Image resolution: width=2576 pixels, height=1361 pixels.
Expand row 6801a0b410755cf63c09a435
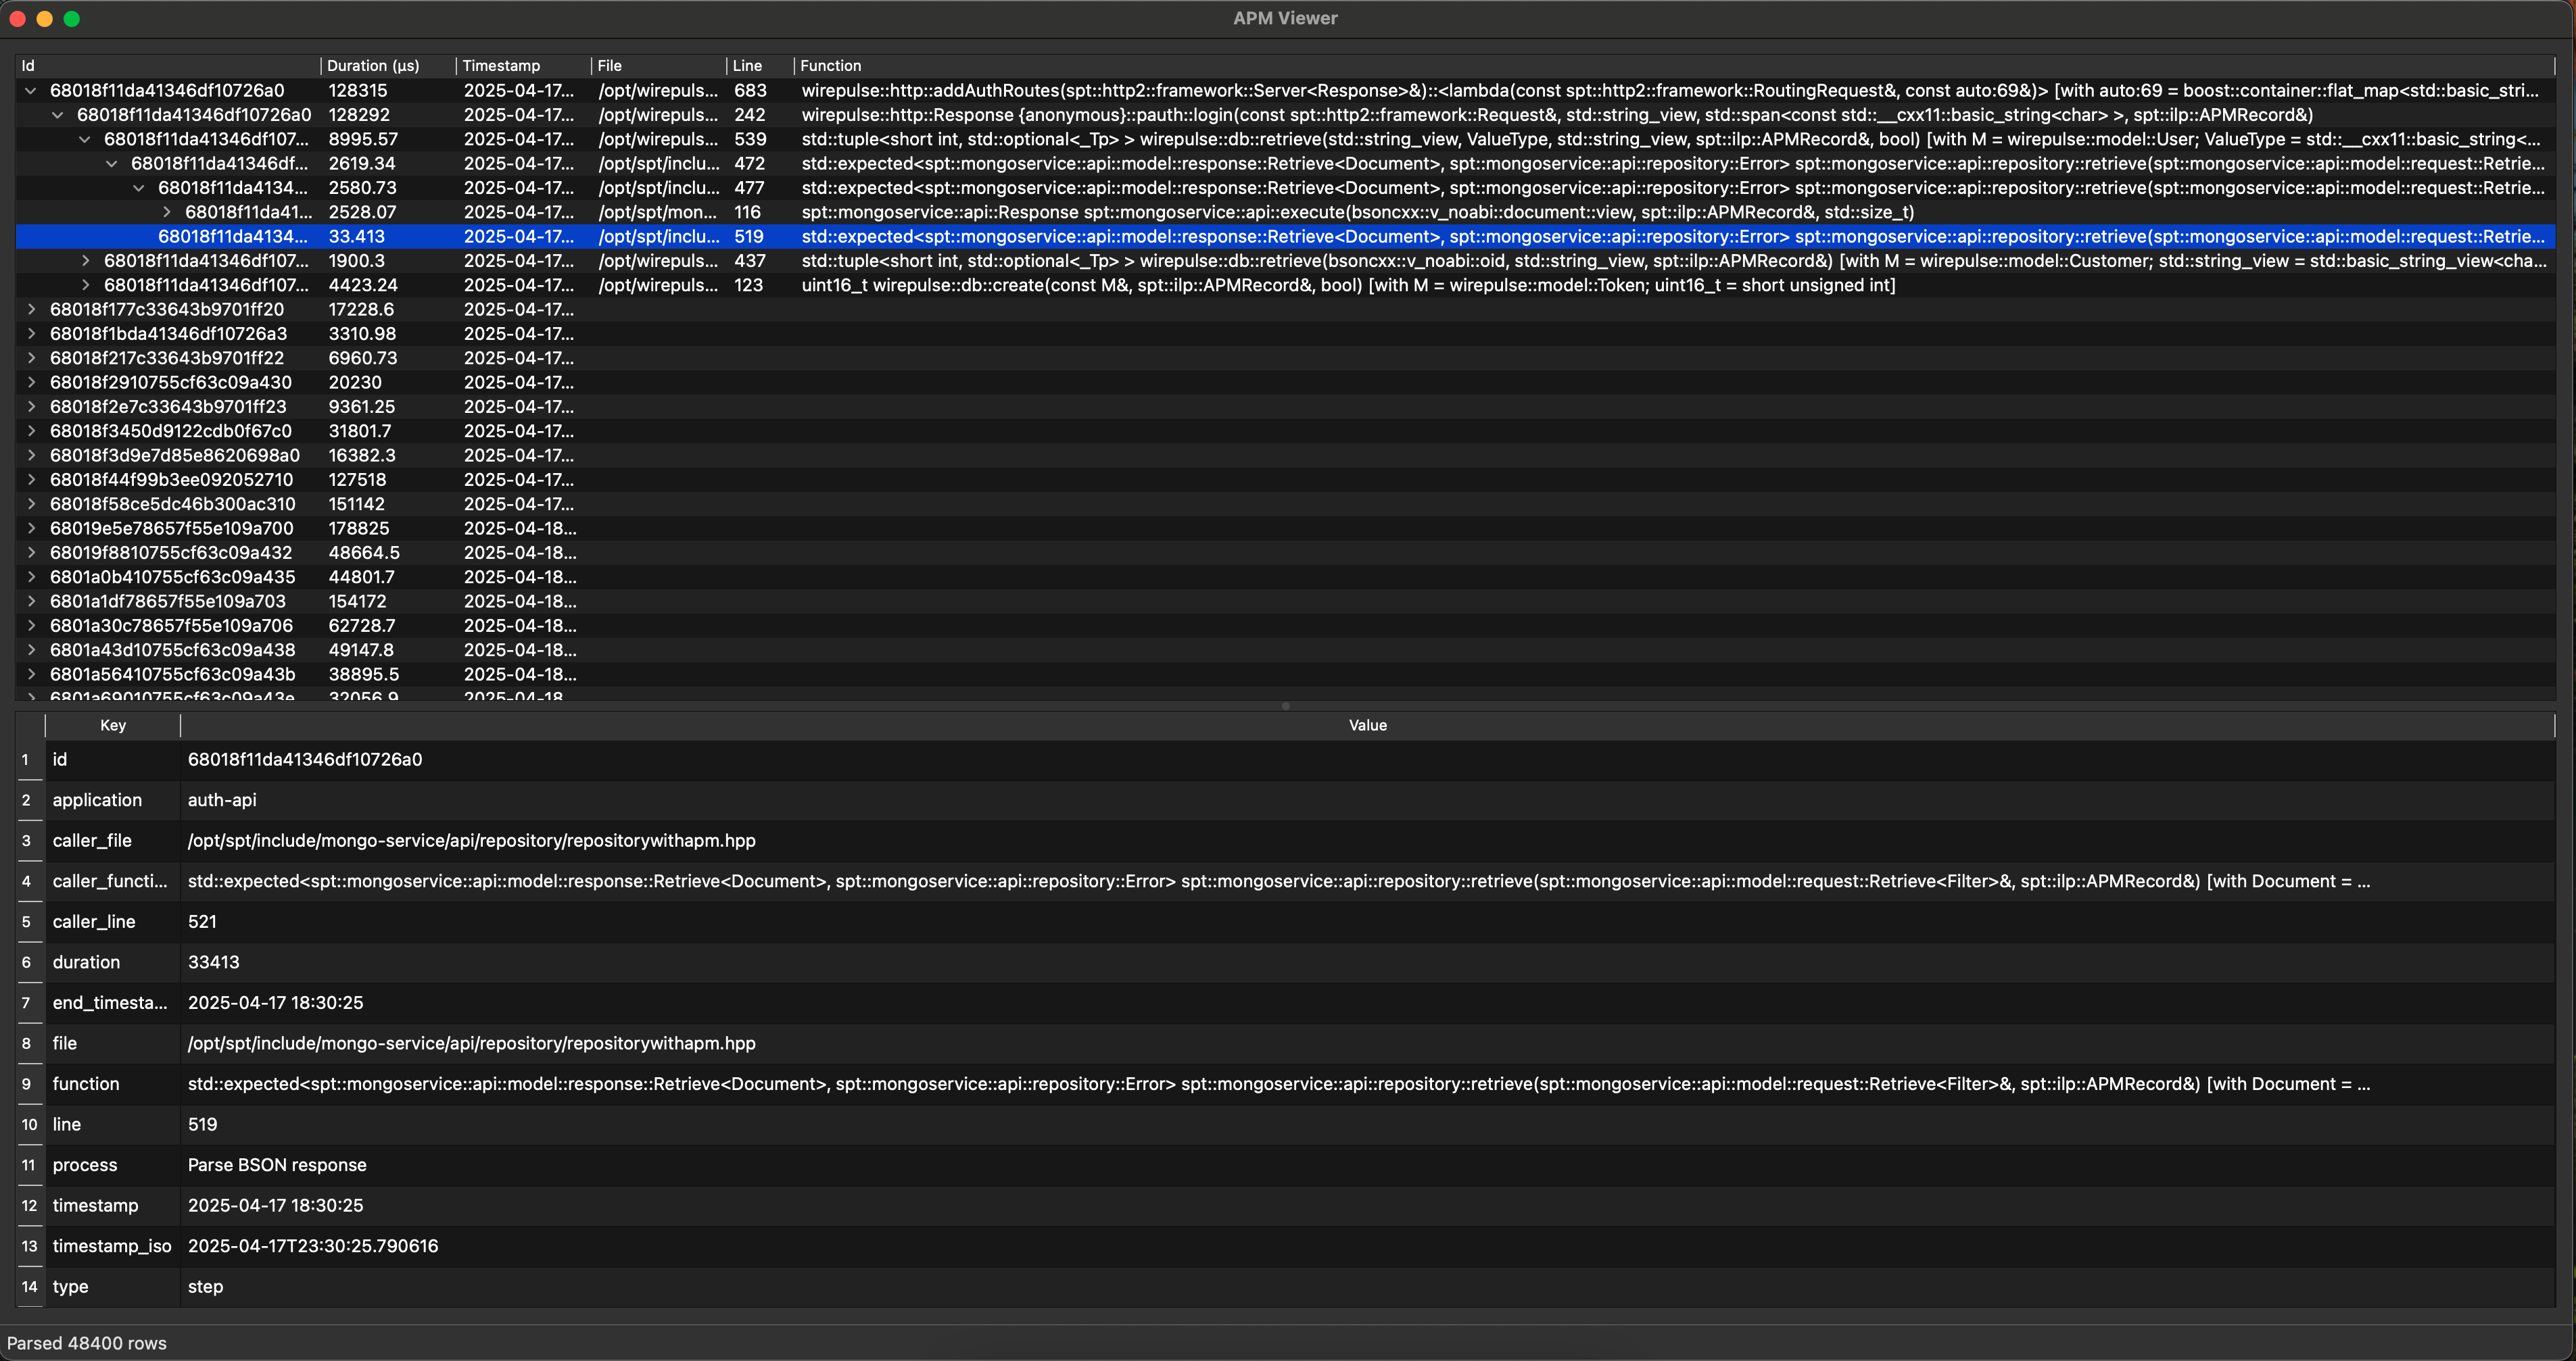[x=31, y=578]
